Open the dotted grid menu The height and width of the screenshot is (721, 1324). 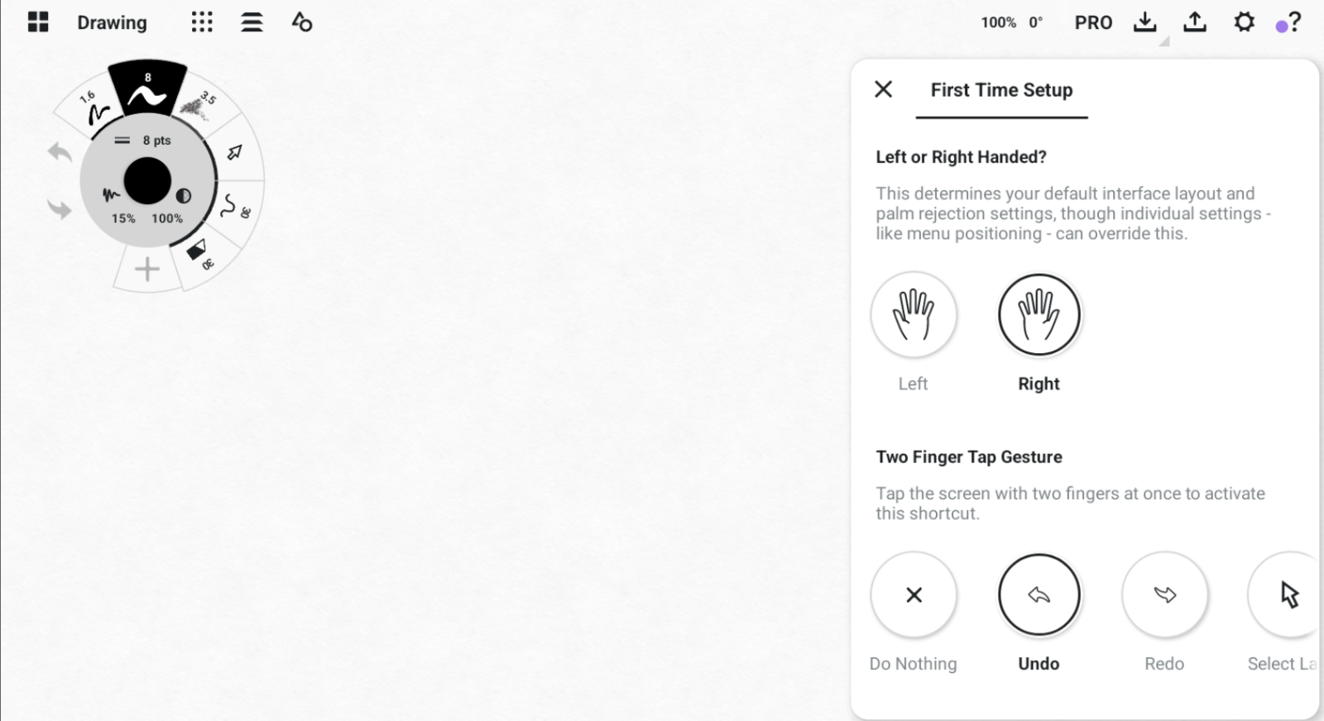[x=202, y=22]
